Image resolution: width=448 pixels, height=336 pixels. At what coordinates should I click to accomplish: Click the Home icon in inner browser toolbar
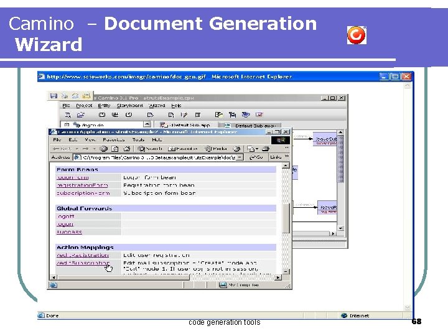[x=126, y=149]
